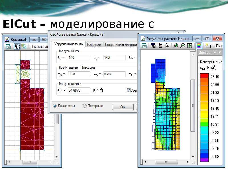Switch to the Нагрузки tab
This screenshot has width=228, height=171.
click(94, 45)
